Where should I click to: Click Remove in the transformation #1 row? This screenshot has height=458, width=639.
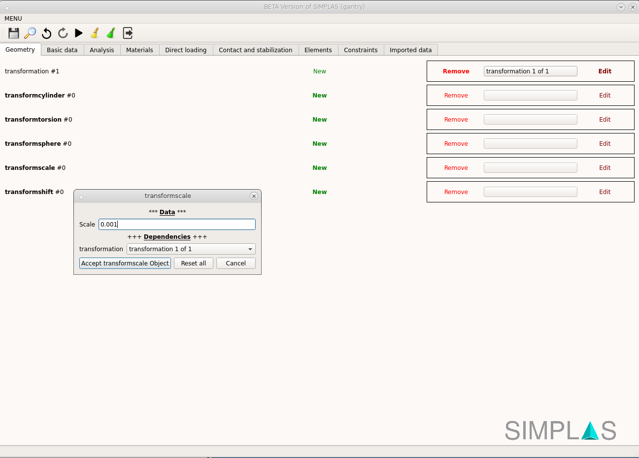click(x=456, y=71)
